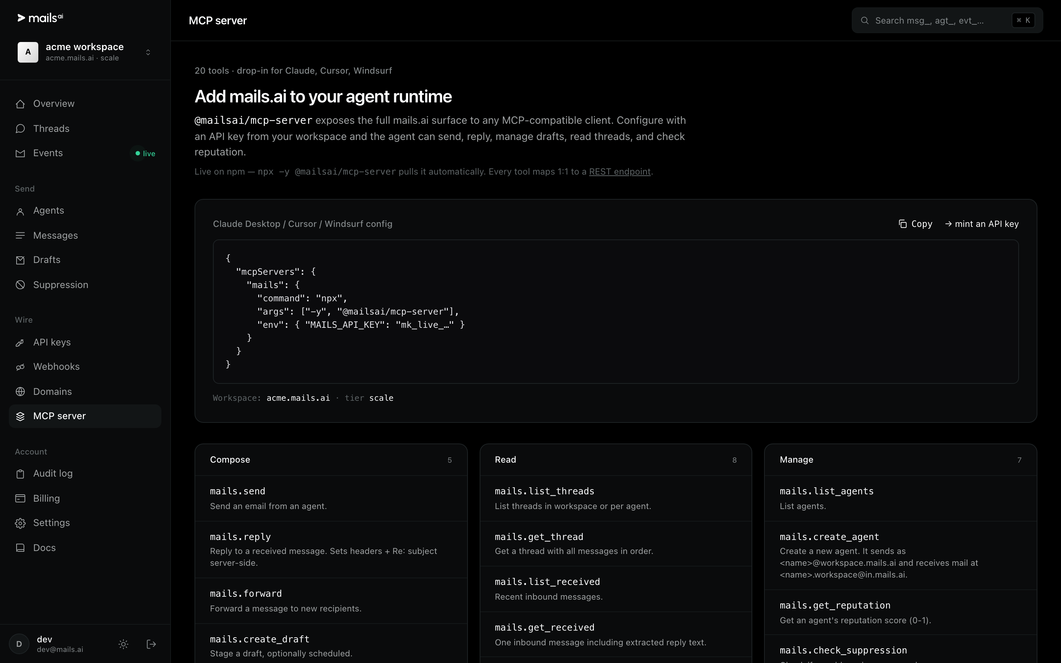Follow the REST endpoint link
Screen dimensions: 1061x663
coord(620,172)
